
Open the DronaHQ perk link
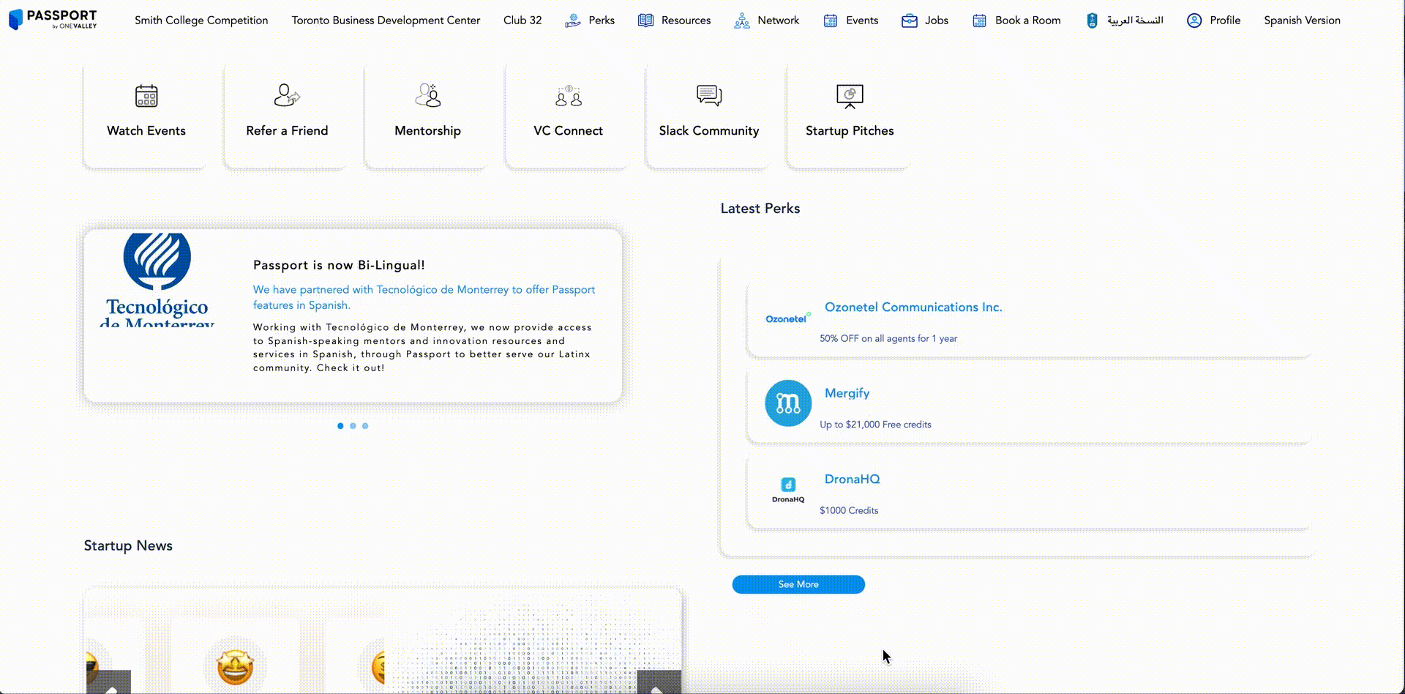[x=852, y=480]
